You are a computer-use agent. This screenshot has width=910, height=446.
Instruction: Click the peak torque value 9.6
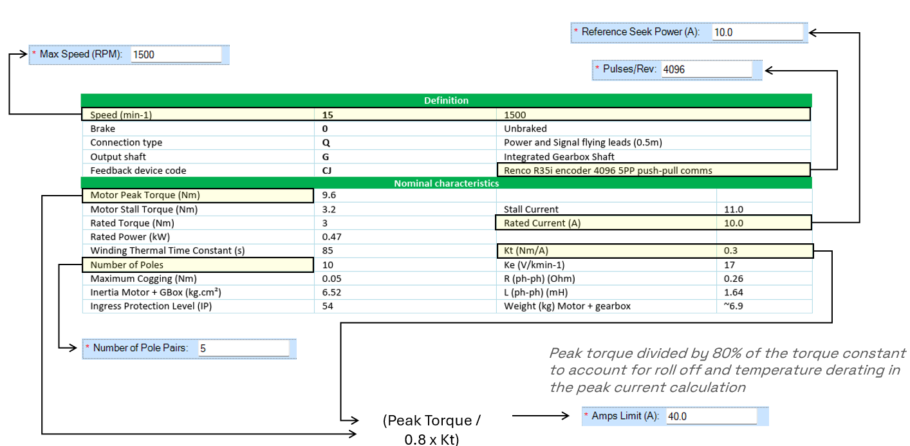329,196
